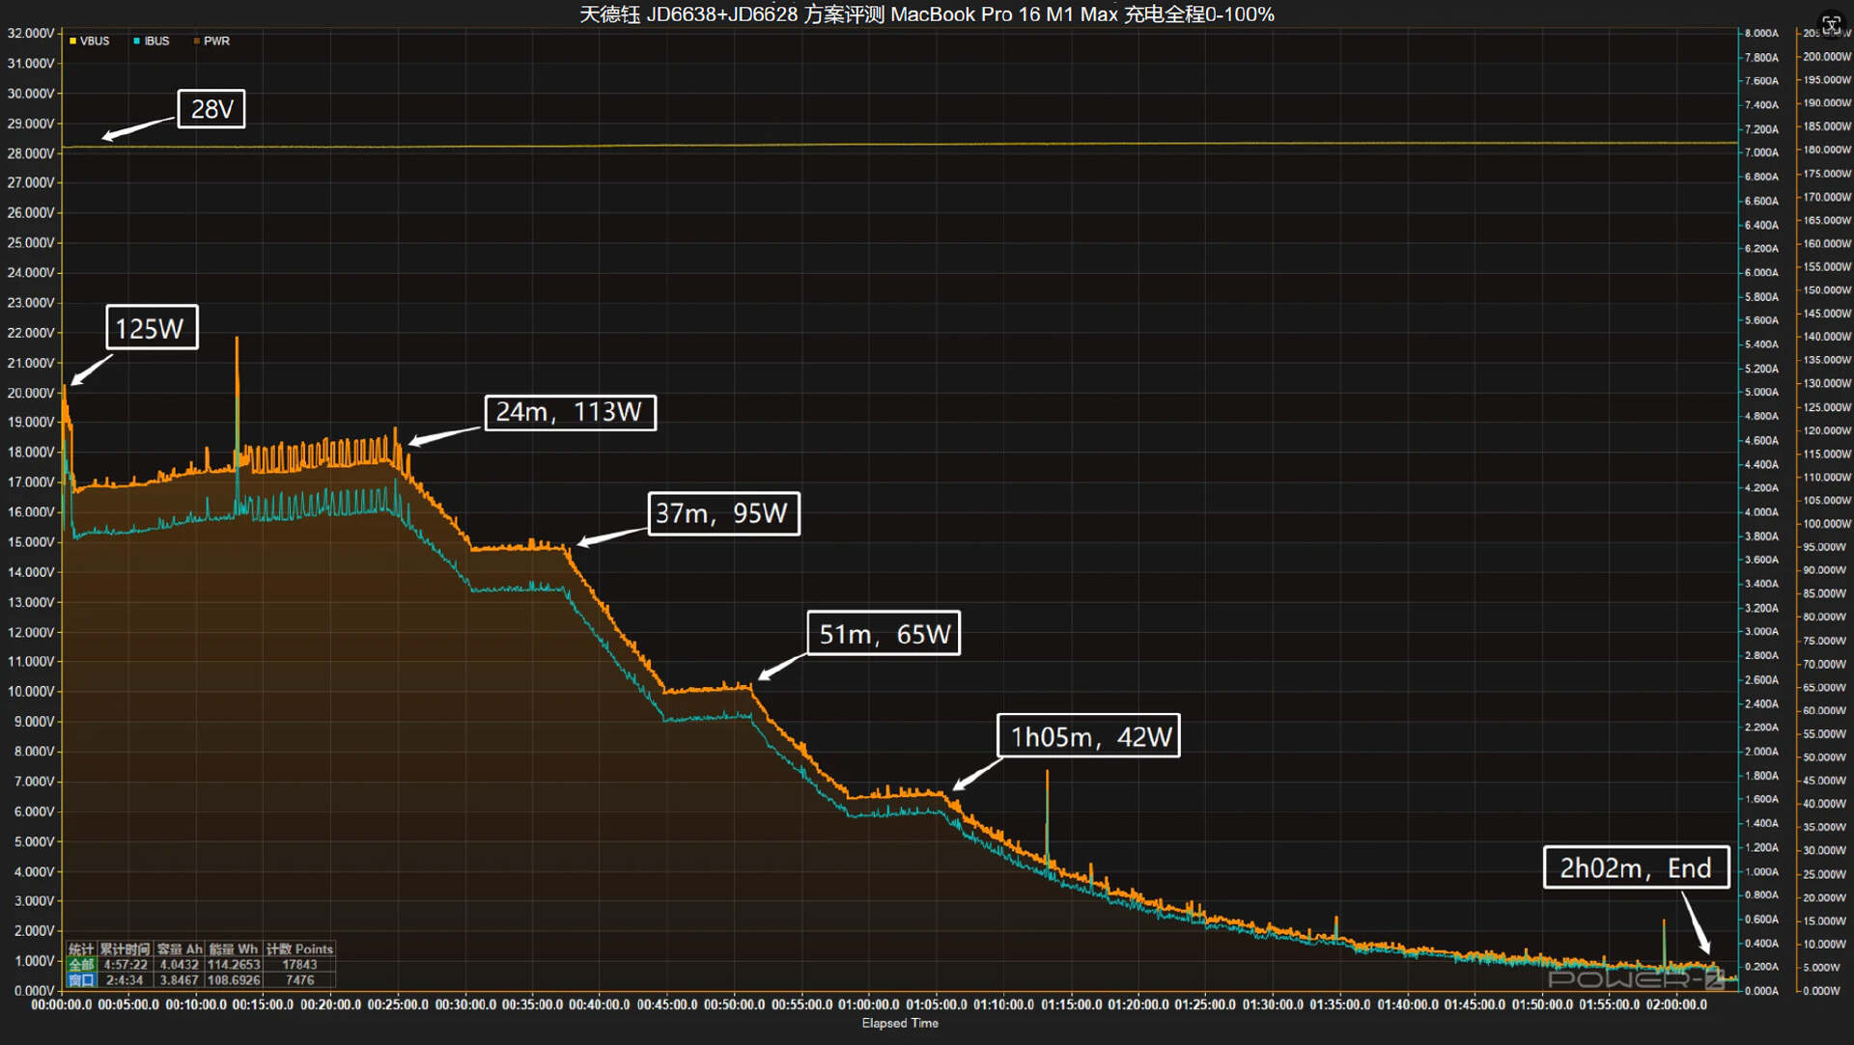Viewport: 1854px width, 1045px height.
Task: Click the '2h02m, End' callout
Action: click(1635, 867)
